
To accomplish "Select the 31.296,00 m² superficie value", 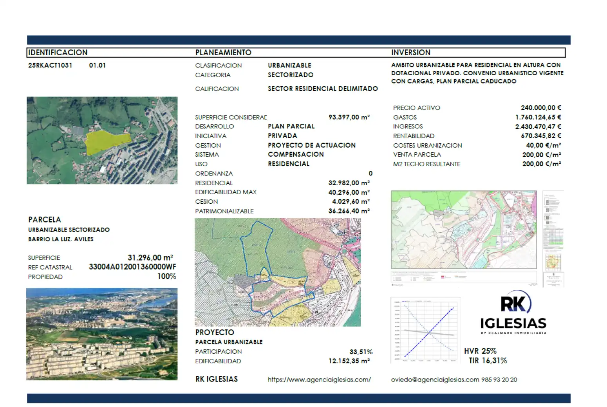I will (x=150, y=258).
